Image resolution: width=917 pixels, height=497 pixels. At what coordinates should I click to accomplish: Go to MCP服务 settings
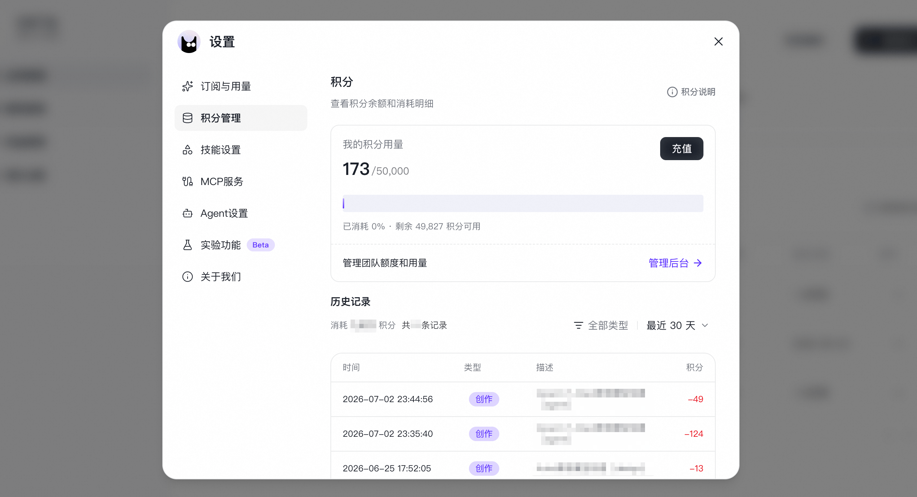coord(241,181)
